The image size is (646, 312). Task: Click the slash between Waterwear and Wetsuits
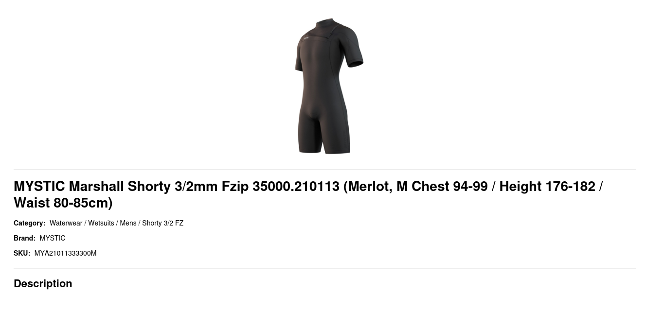tap(85, 223)
